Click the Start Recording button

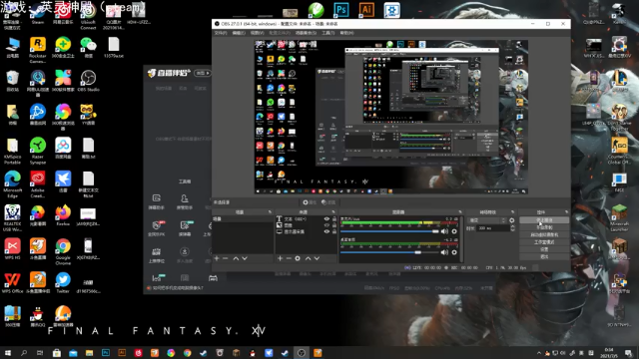[544, 227]
